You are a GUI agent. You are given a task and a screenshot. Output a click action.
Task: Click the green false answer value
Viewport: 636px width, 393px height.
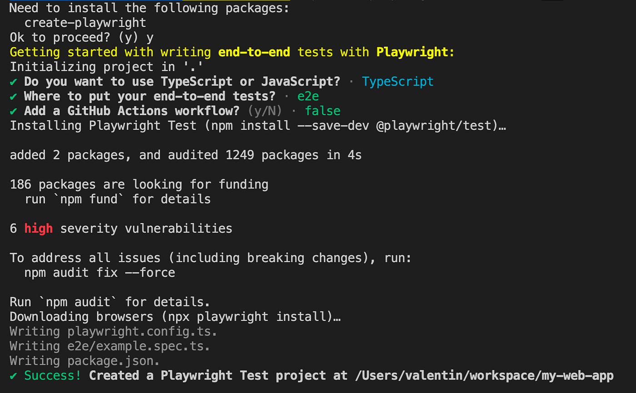coord(323,111)
